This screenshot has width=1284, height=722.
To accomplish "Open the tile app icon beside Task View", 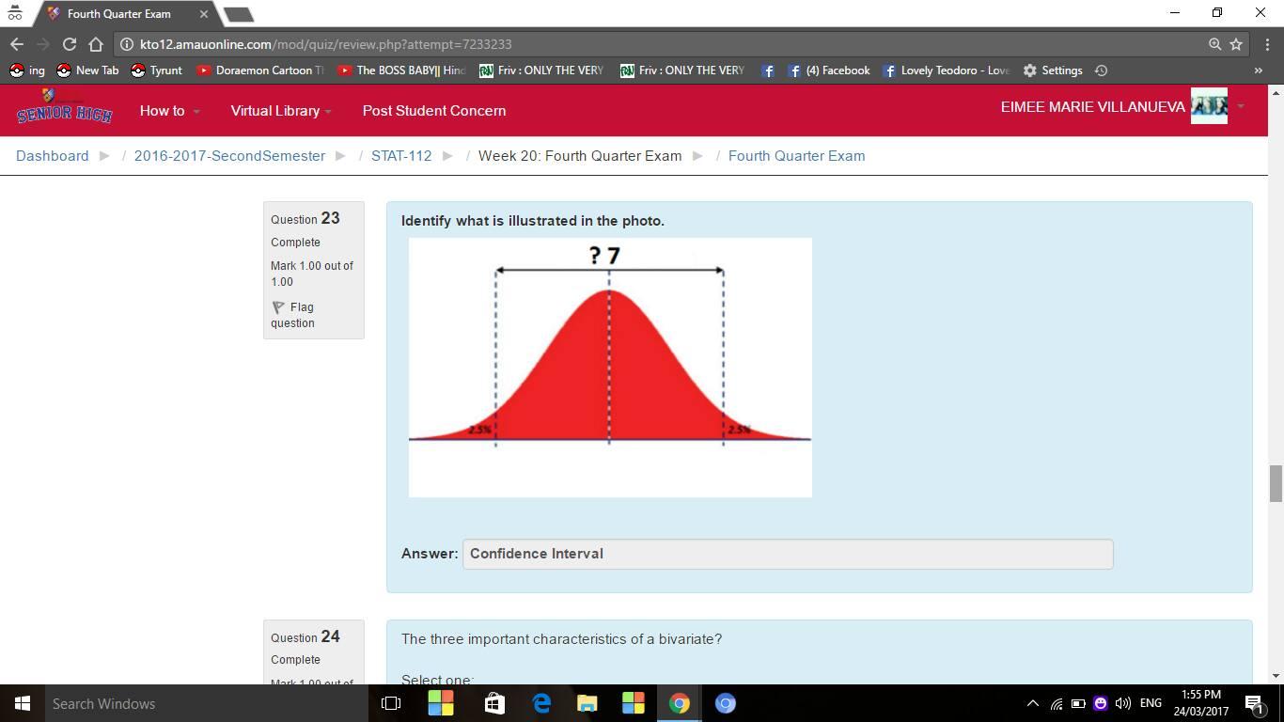I will (441, 703).
